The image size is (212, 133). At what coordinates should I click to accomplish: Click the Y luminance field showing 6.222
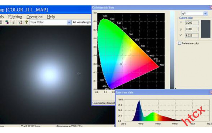(x=192, y=35)
